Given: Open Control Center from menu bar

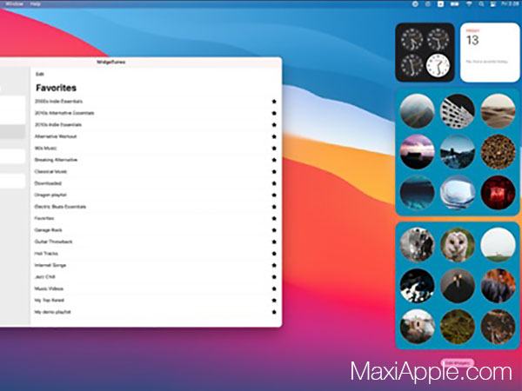Looking at the screenshot, I should tap(492, 4).
